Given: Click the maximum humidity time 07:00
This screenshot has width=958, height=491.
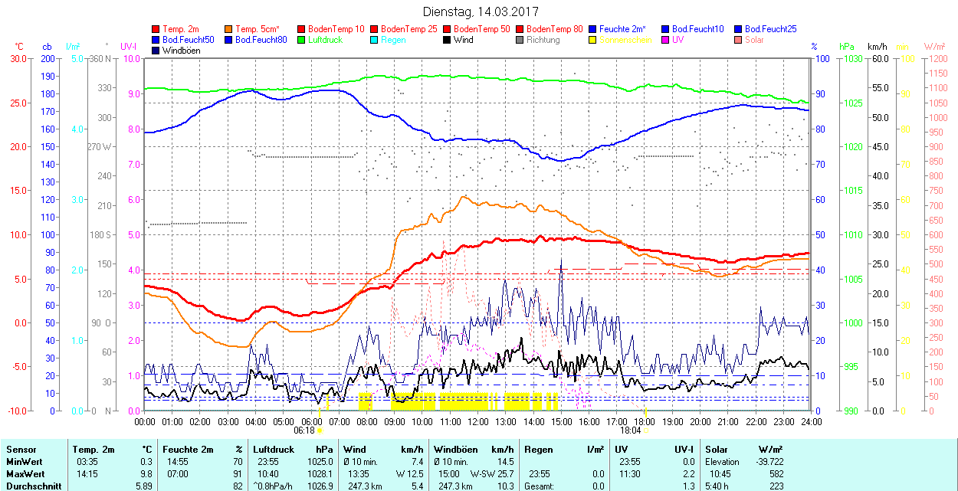Looking at the screenshot, I should [178, 474].
